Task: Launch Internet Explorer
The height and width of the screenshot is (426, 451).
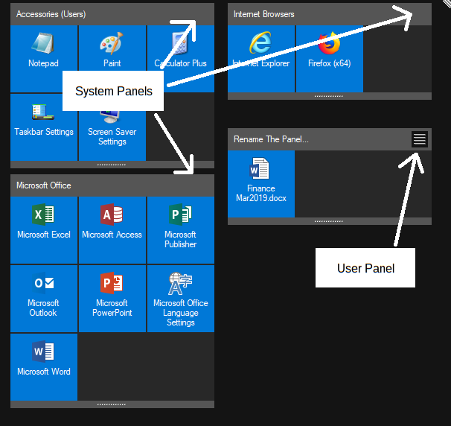Action: [260, 52]
